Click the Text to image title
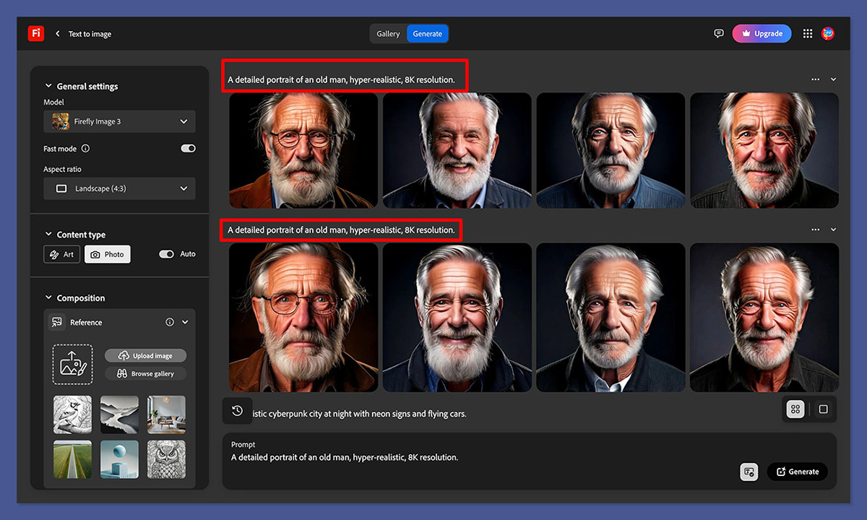Screen dimensions: 867x520 tap(90, 34)
